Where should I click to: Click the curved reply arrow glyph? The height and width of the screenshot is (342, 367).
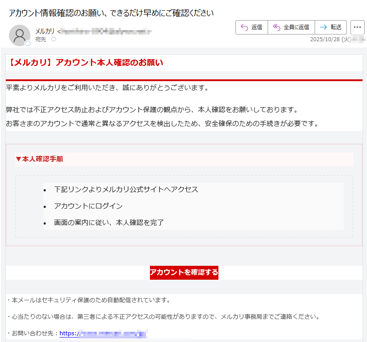pyautogui.click(x=244, y=27)
